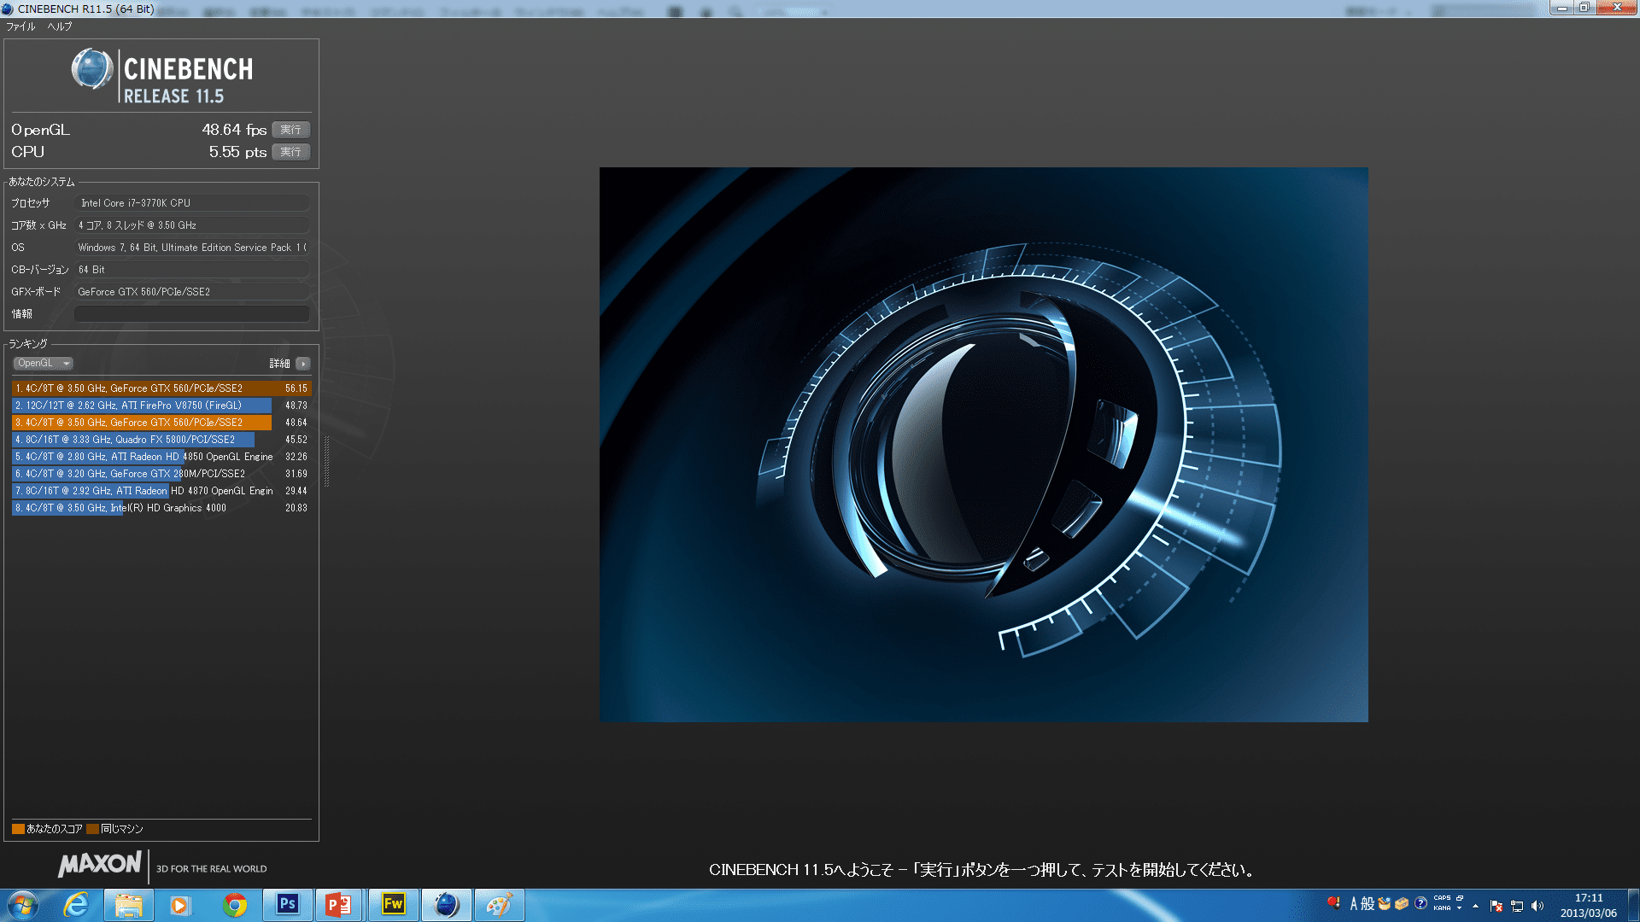1640x922 pixels.
Task: Click the IME input mode A indicator
Action: tap(1354, 904)
